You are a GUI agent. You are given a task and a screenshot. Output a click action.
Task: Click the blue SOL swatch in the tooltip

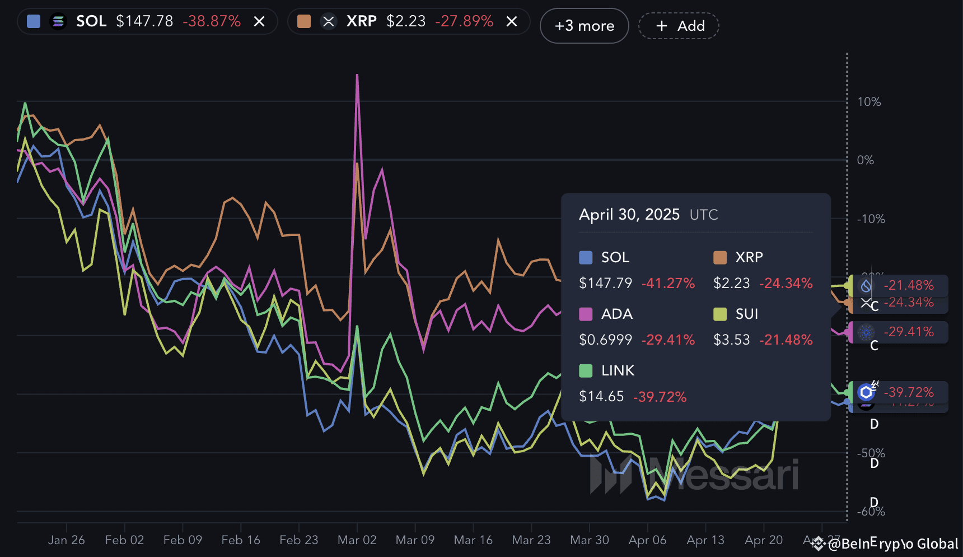[586, 258]
